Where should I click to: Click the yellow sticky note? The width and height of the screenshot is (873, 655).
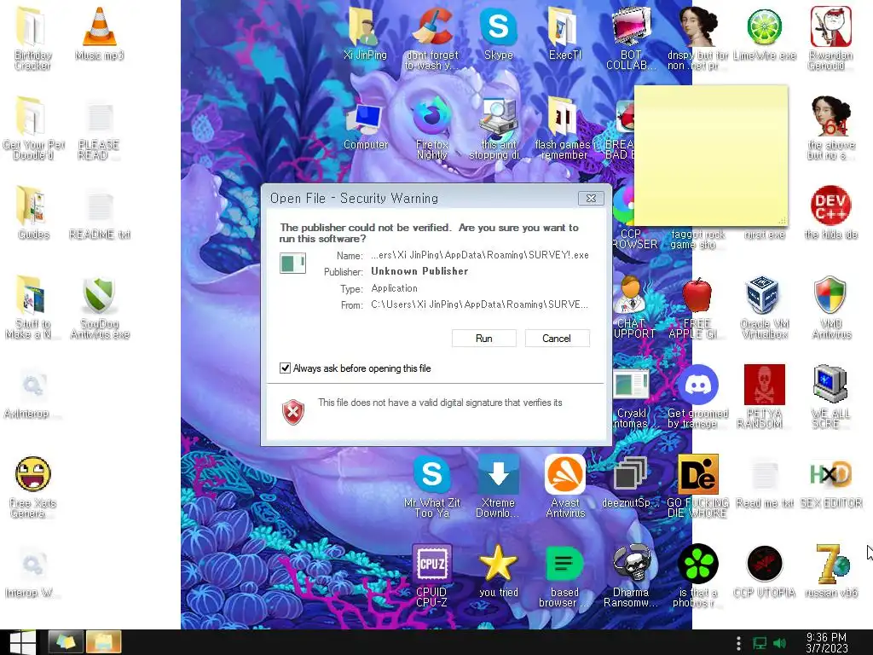(711, 156)
